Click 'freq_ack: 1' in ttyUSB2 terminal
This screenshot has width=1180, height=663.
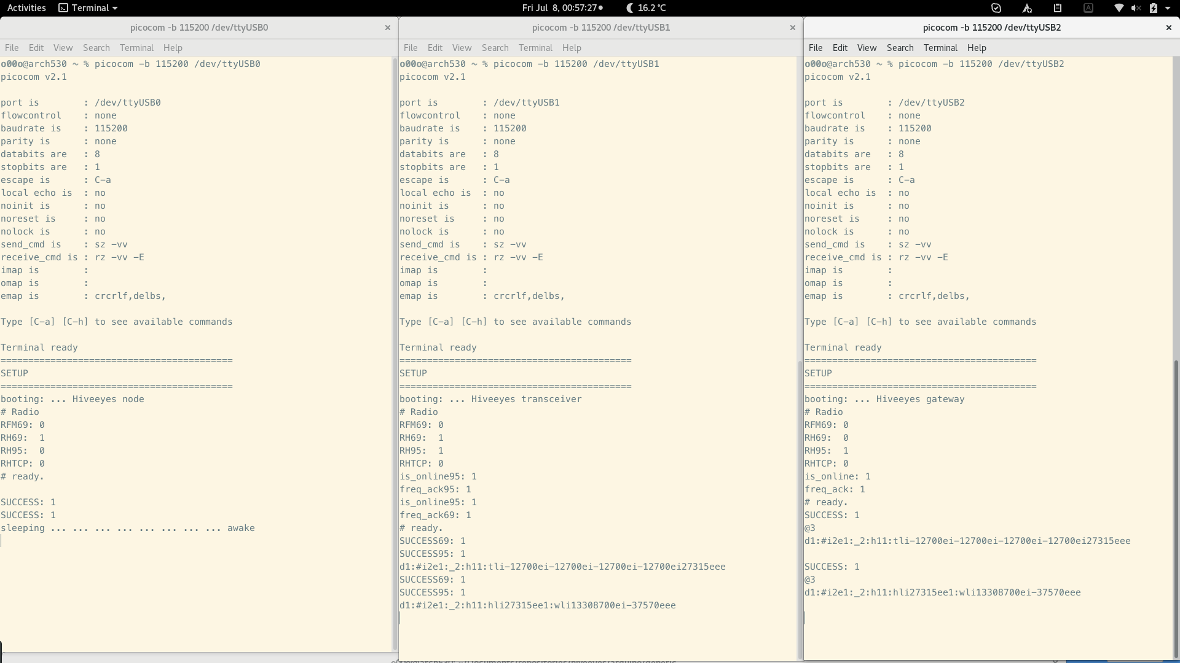coord(835,489)
